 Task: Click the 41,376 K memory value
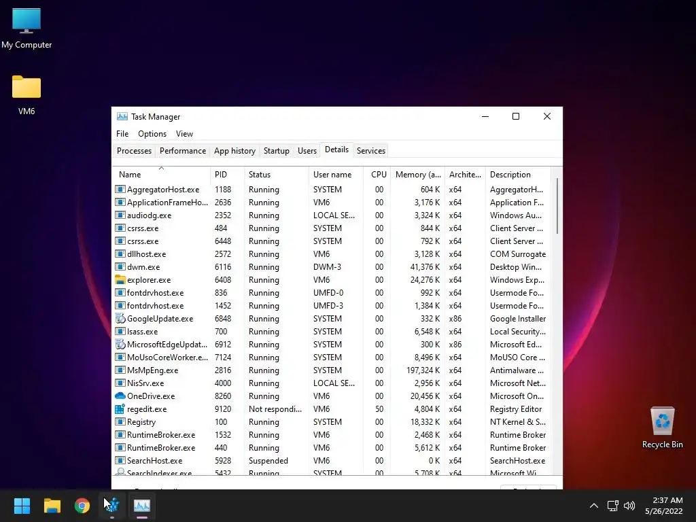pos(425,266)
